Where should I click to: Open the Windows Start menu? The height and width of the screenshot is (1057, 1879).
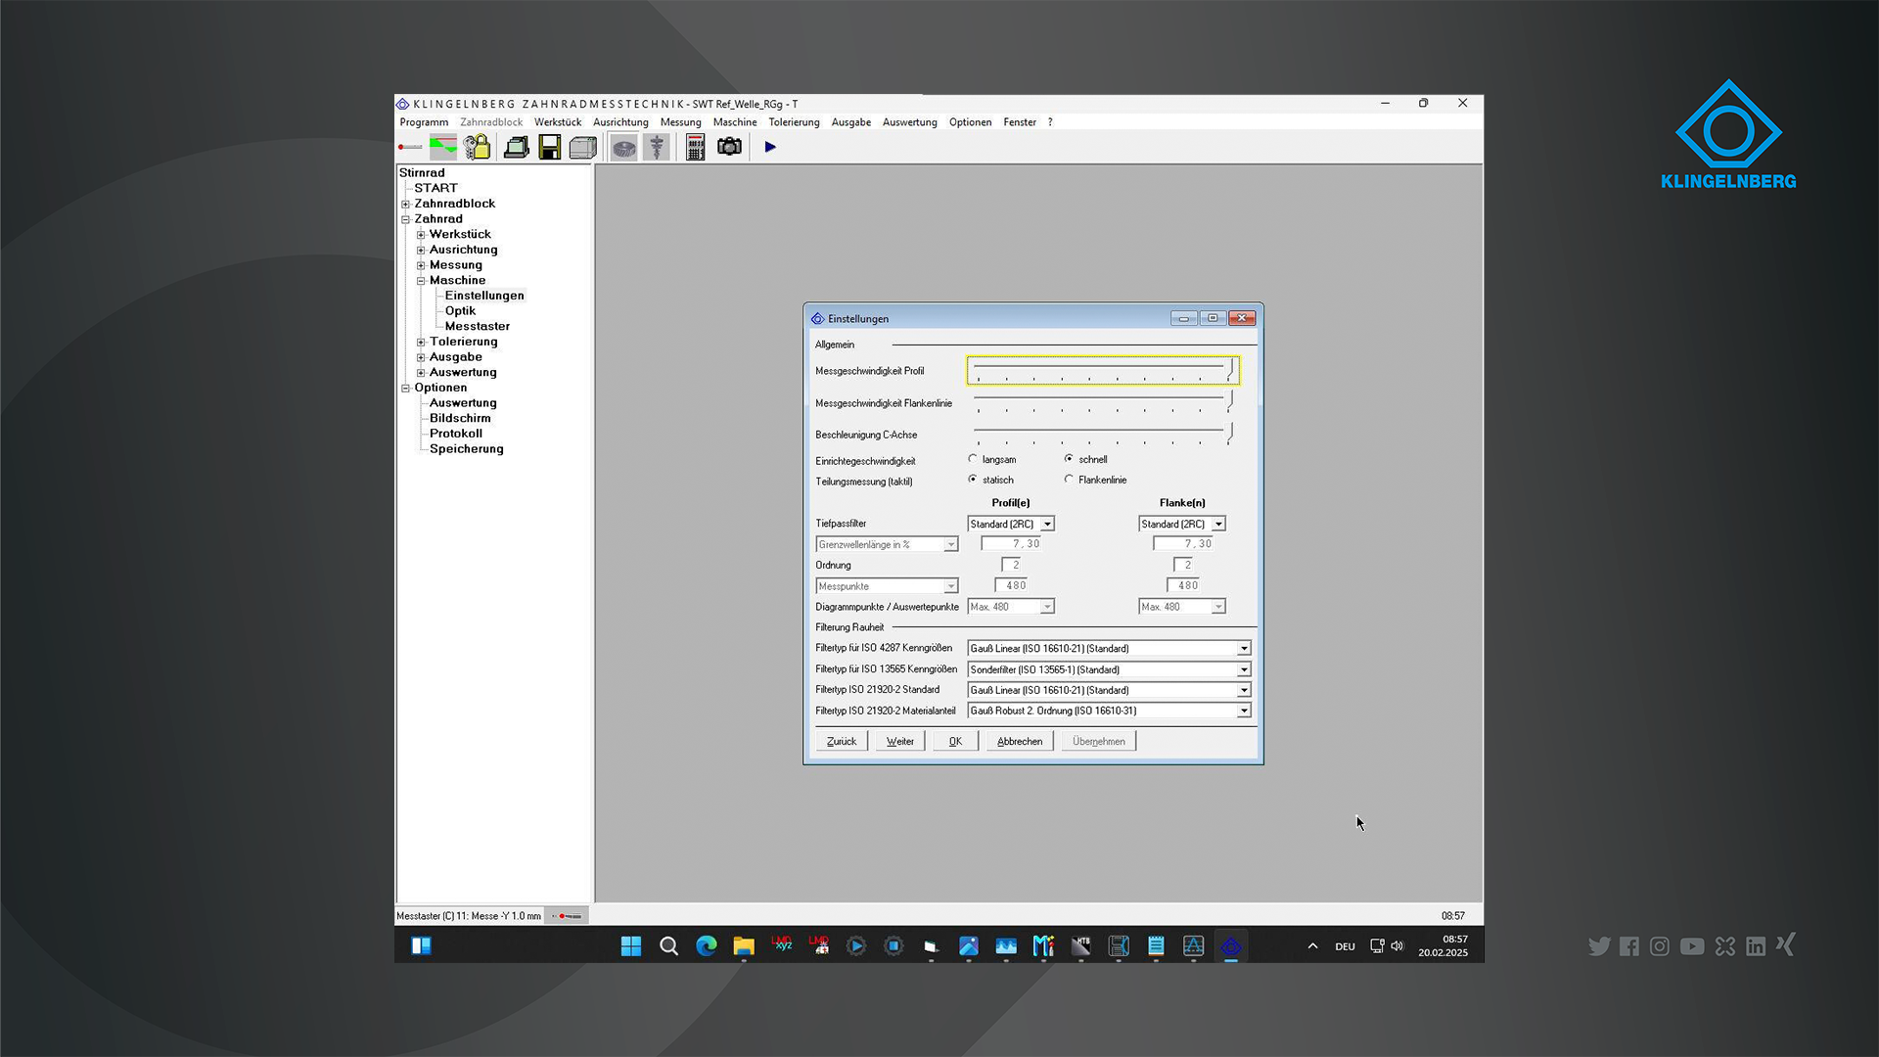(x=631, y=945)
